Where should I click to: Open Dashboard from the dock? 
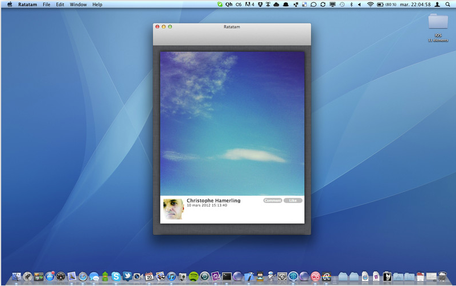pyautogui.click(x=61, y=276)
